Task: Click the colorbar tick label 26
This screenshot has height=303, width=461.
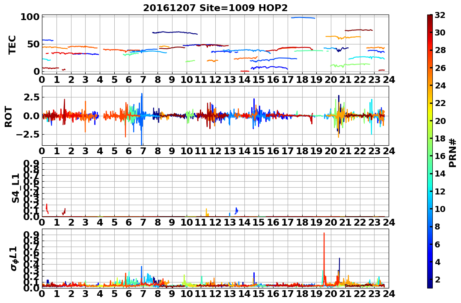Action: click(440, 68)
